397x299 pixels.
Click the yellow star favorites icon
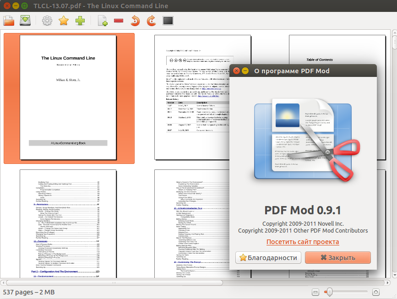[x=63, y=20]
